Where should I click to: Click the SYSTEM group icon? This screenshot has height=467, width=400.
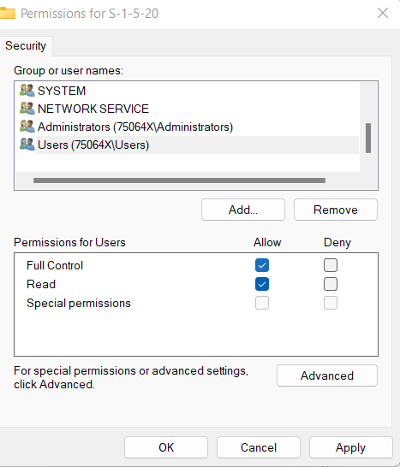(27, 91)
